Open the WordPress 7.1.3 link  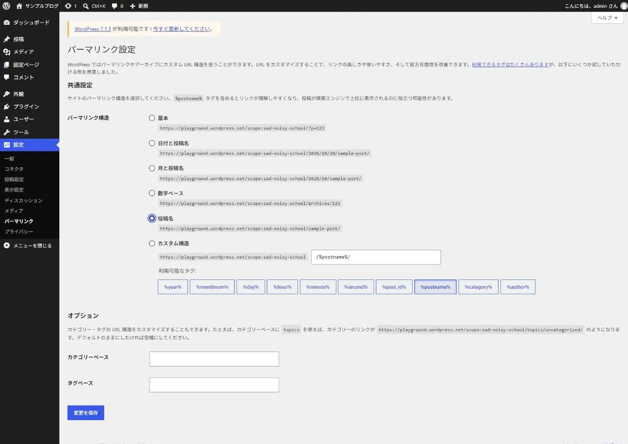tap(93, 29)
